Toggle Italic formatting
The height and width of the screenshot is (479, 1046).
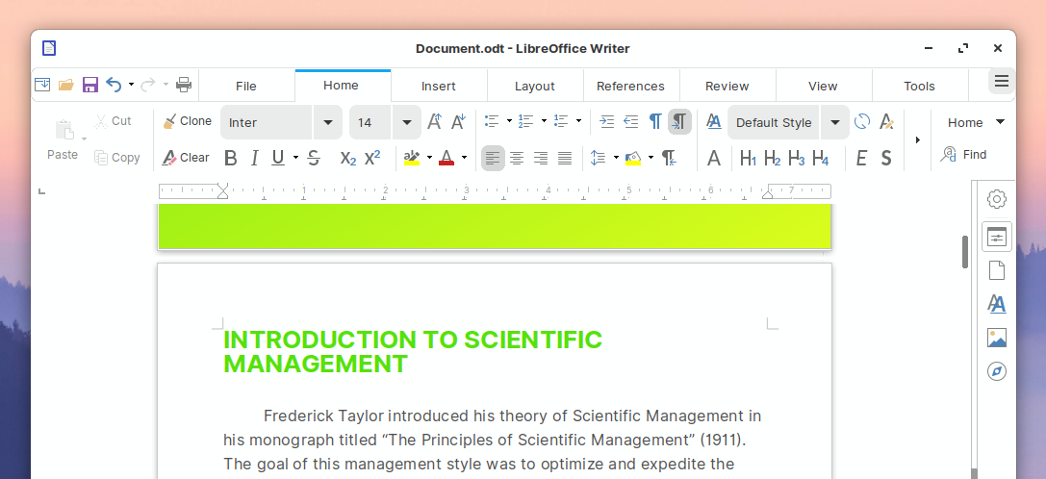255,158
